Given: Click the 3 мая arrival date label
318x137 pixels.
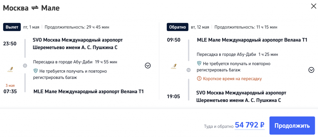Looking at the screenshot, I should tap(9, 85).
